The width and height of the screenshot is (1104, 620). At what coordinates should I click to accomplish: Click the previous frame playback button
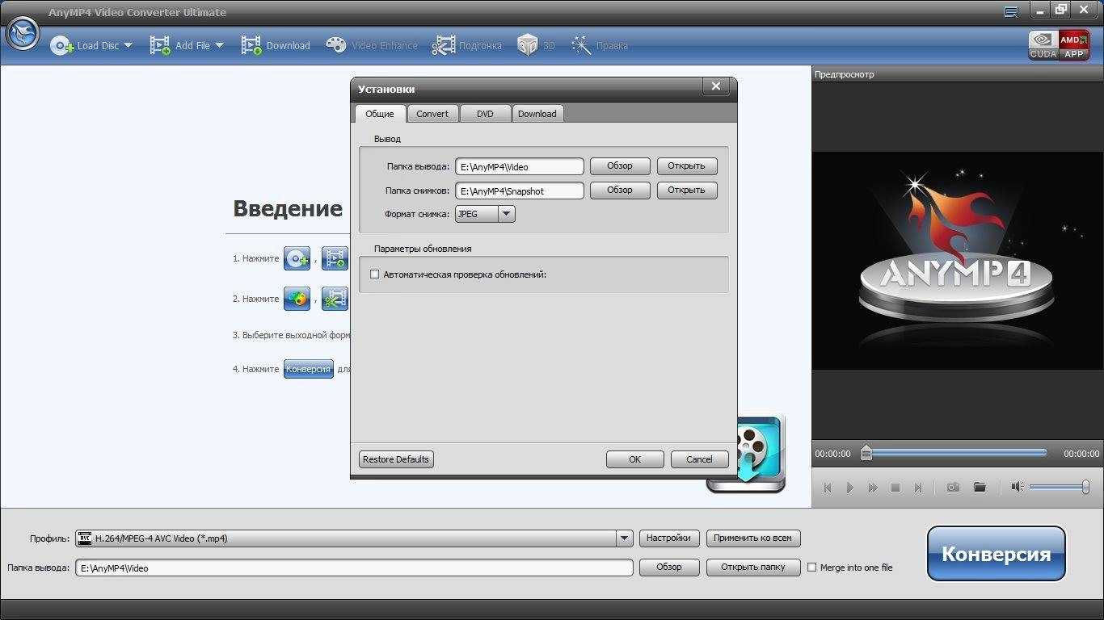tap(828, 488)
